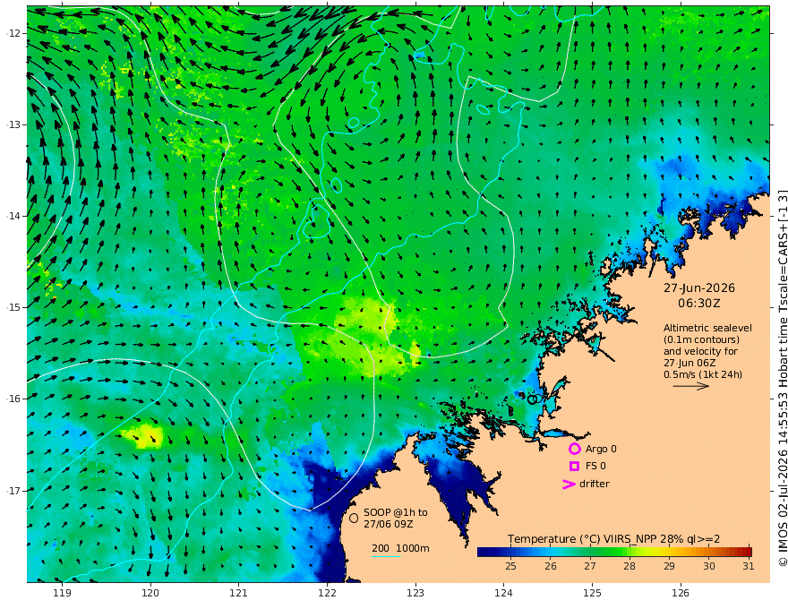Click the cyan 200m depth contour legend line
The width and height of the screenshot is (788, 609).
point(386,556)
